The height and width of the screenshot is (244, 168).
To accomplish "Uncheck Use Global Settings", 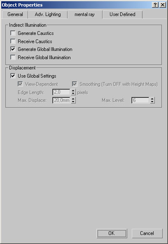I will click(x=13, y=76).
